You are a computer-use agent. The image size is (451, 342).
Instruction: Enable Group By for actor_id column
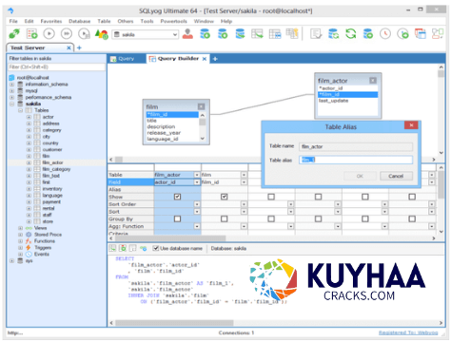point(177,218)
